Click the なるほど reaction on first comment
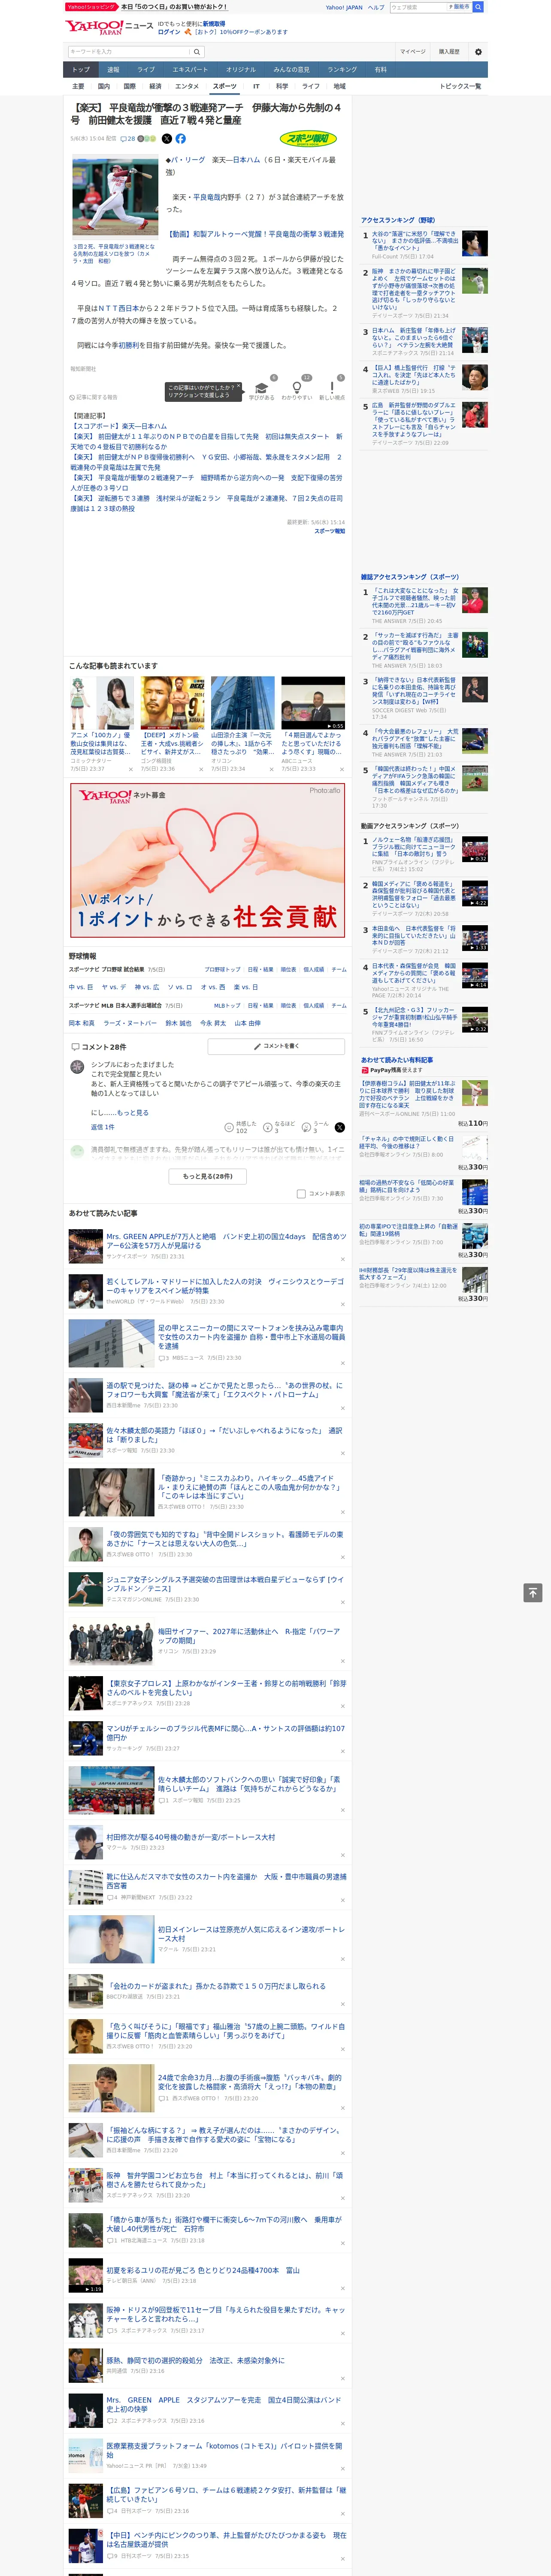The width and height of the screenshot is (551, 2576). [280, 1127]
